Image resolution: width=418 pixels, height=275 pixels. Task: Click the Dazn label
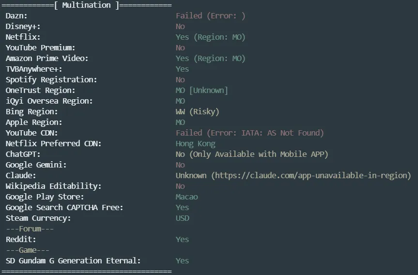point(16,16)
